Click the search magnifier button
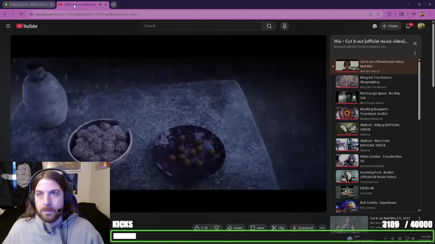 coord(269,26)
